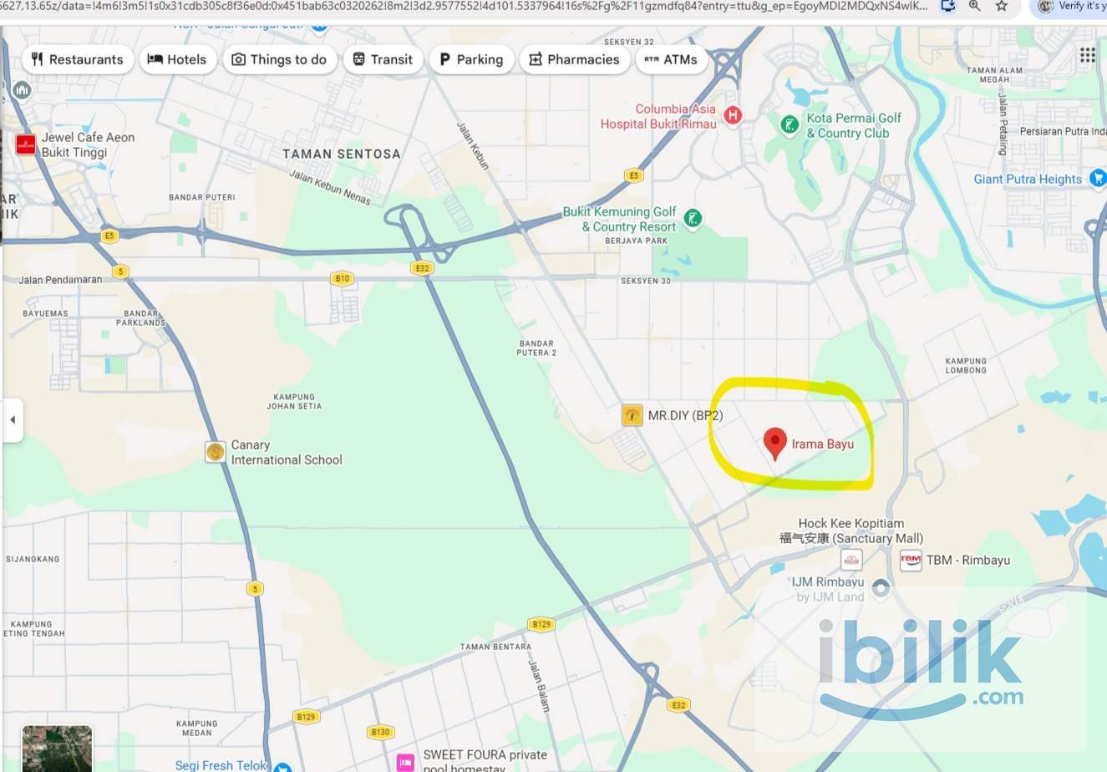Image resolution: width=1107 pixels, height=772 pixels.
Task: Click the BANDAR PUTERI label
Action: 202,197
